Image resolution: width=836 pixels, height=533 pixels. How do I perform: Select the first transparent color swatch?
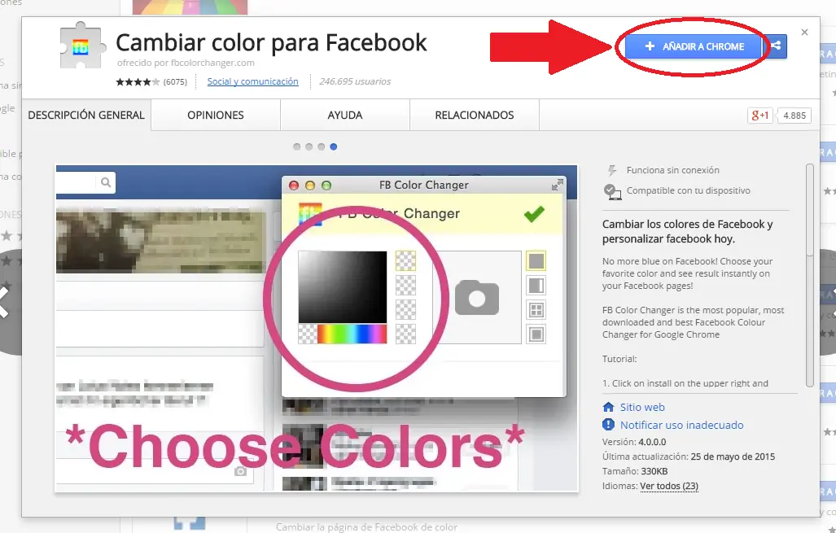(x=405, y=261)
